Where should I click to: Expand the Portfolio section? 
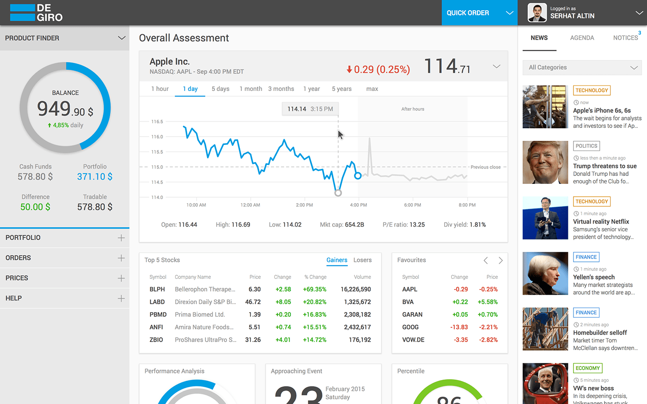[121, 238]
